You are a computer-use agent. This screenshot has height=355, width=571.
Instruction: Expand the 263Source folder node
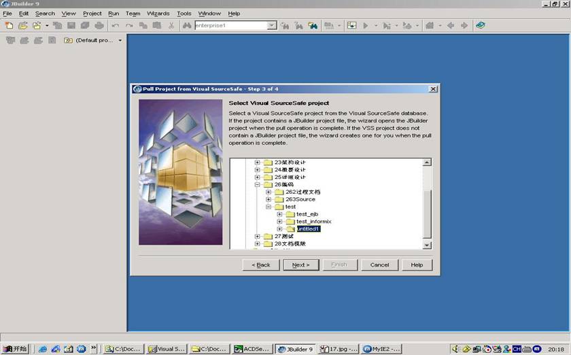(269, 199)
